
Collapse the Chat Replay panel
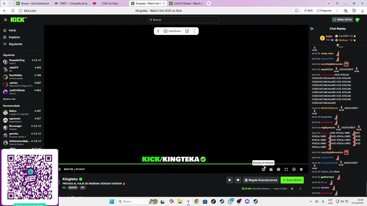pos(312,29)
